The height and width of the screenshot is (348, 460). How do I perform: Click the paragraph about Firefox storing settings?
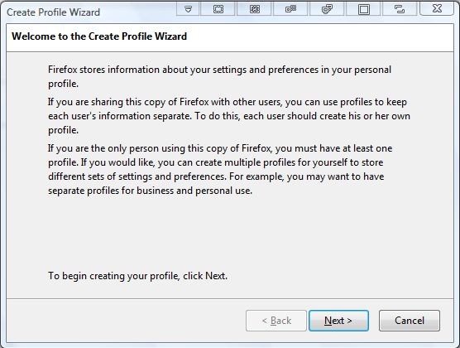[x=219, y=76]
